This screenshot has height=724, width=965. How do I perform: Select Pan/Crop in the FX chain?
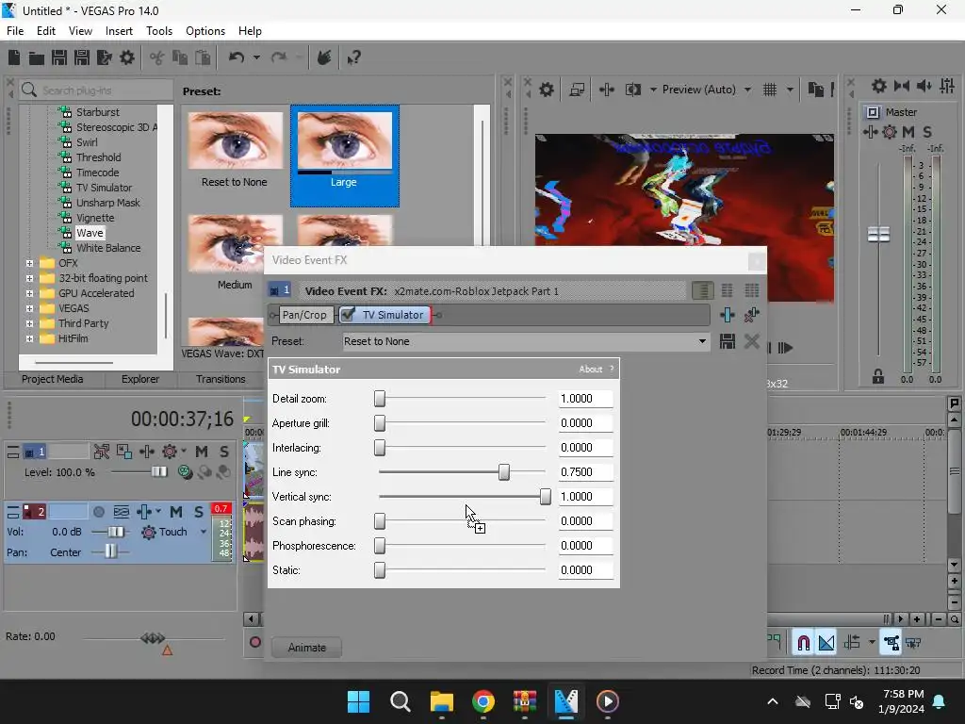pos(304,315)
